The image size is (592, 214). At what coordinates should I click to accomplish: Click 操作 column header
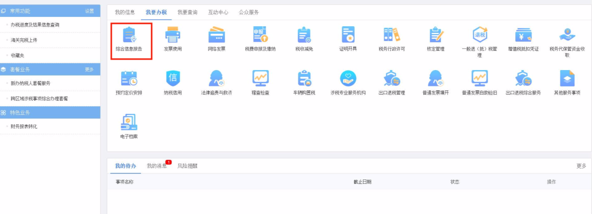pyautogui.click(x=551, y=182)
